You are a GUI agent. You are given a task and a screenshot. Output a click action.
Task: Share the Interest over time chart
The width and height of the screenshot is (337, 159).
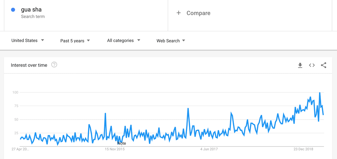[324, 65]
